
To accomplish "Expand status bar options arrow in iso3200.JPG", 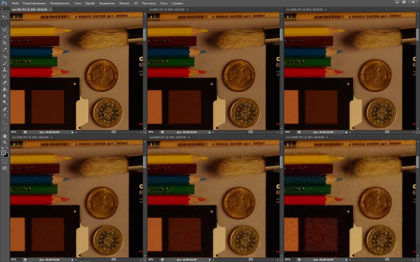I will click(x=72, y=260).
